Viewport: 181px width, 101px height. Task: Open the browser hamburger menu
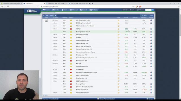[179, 7]
